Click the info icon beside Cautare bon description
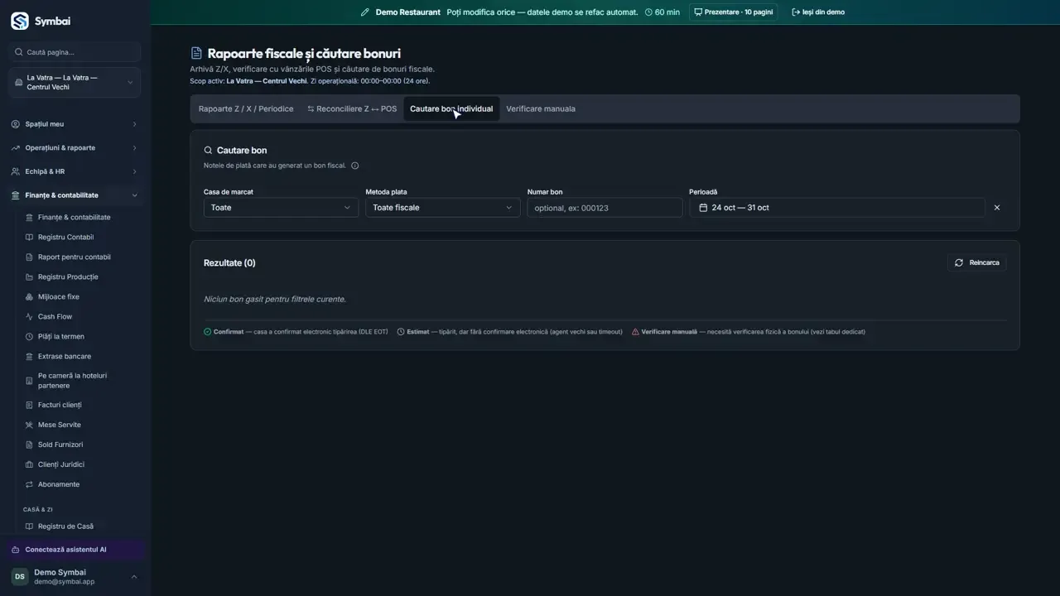 [x=355, y=166]
